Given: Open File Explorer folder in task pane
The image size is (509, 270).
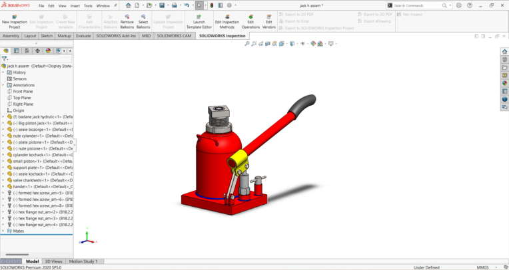Looking at the screenshot, I should click(504, 67).
